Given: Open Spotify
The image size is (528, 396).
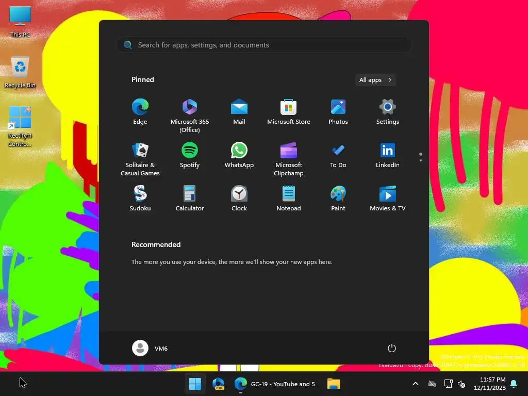Looking at the screenshot, I should click(x=190, y=155).
